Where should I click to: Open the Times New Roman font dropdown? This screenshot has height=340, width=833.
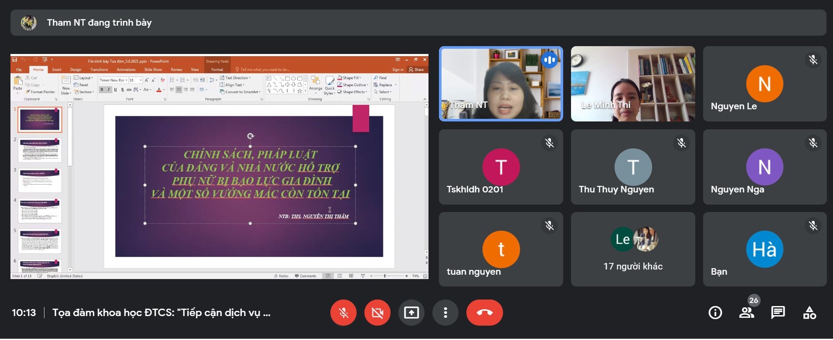pyautogui.click(x=113, y=80)
